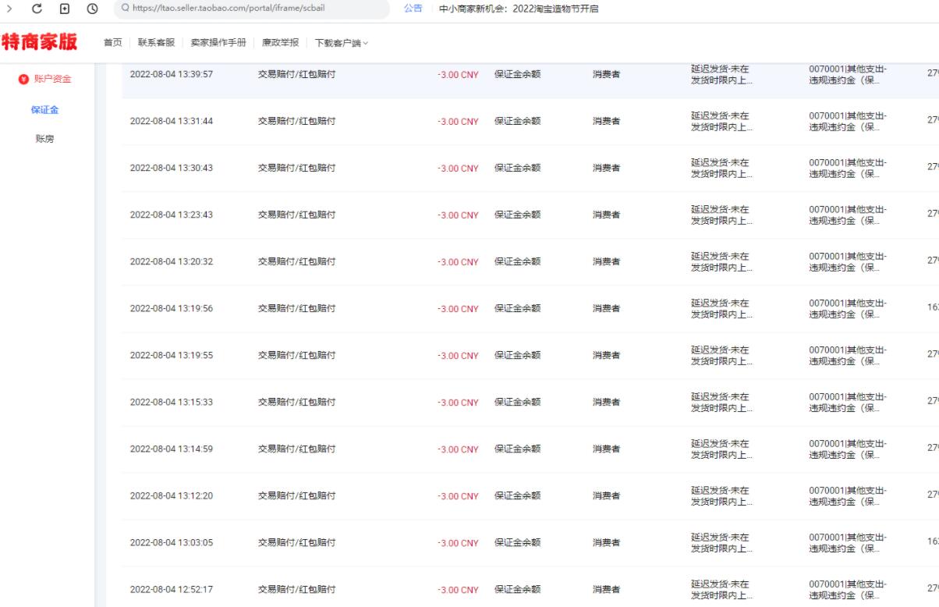Click 消费者 in the 13:19:56 row
This screenshot has height=607, width=939.
[x=607, y=308]
